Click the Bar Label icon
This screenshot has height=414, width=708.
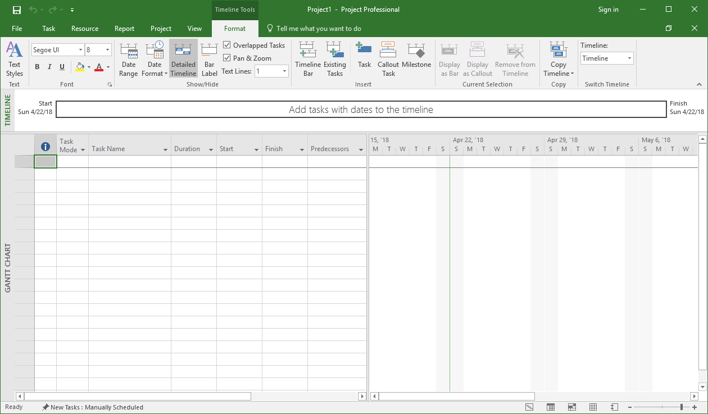(209, 58)
